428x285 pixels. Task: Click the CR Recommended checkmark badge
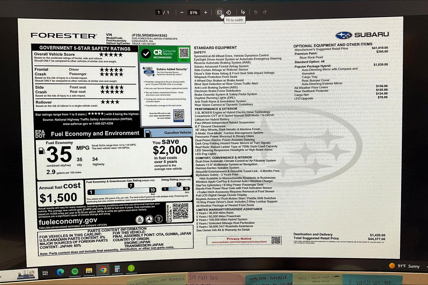click(x=146, y=54)
